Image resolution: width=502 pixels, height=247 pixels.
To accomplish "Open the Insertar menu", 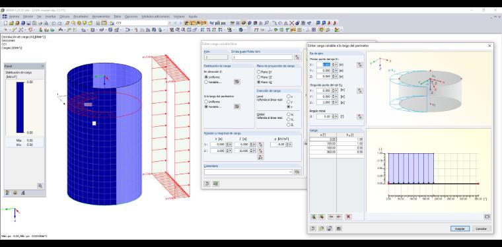I will point(50,17).
